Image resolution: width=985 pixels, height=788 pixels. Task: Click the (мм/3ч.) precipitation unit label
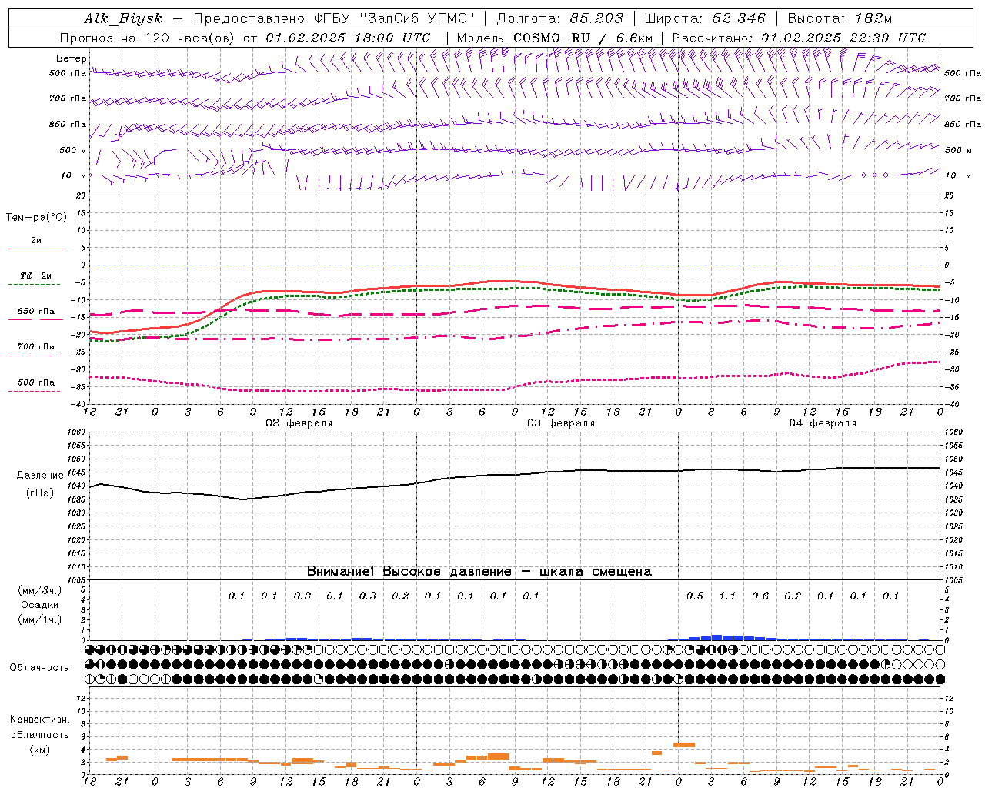(x=40, y=590)
